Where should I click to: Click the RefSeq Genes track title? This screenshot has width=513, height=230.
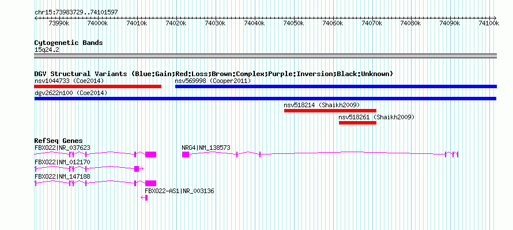[x=59, y=141]
